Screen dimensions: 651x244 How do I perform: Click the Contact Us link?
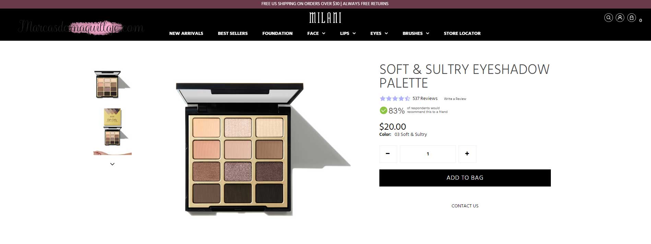pos(465,206)
